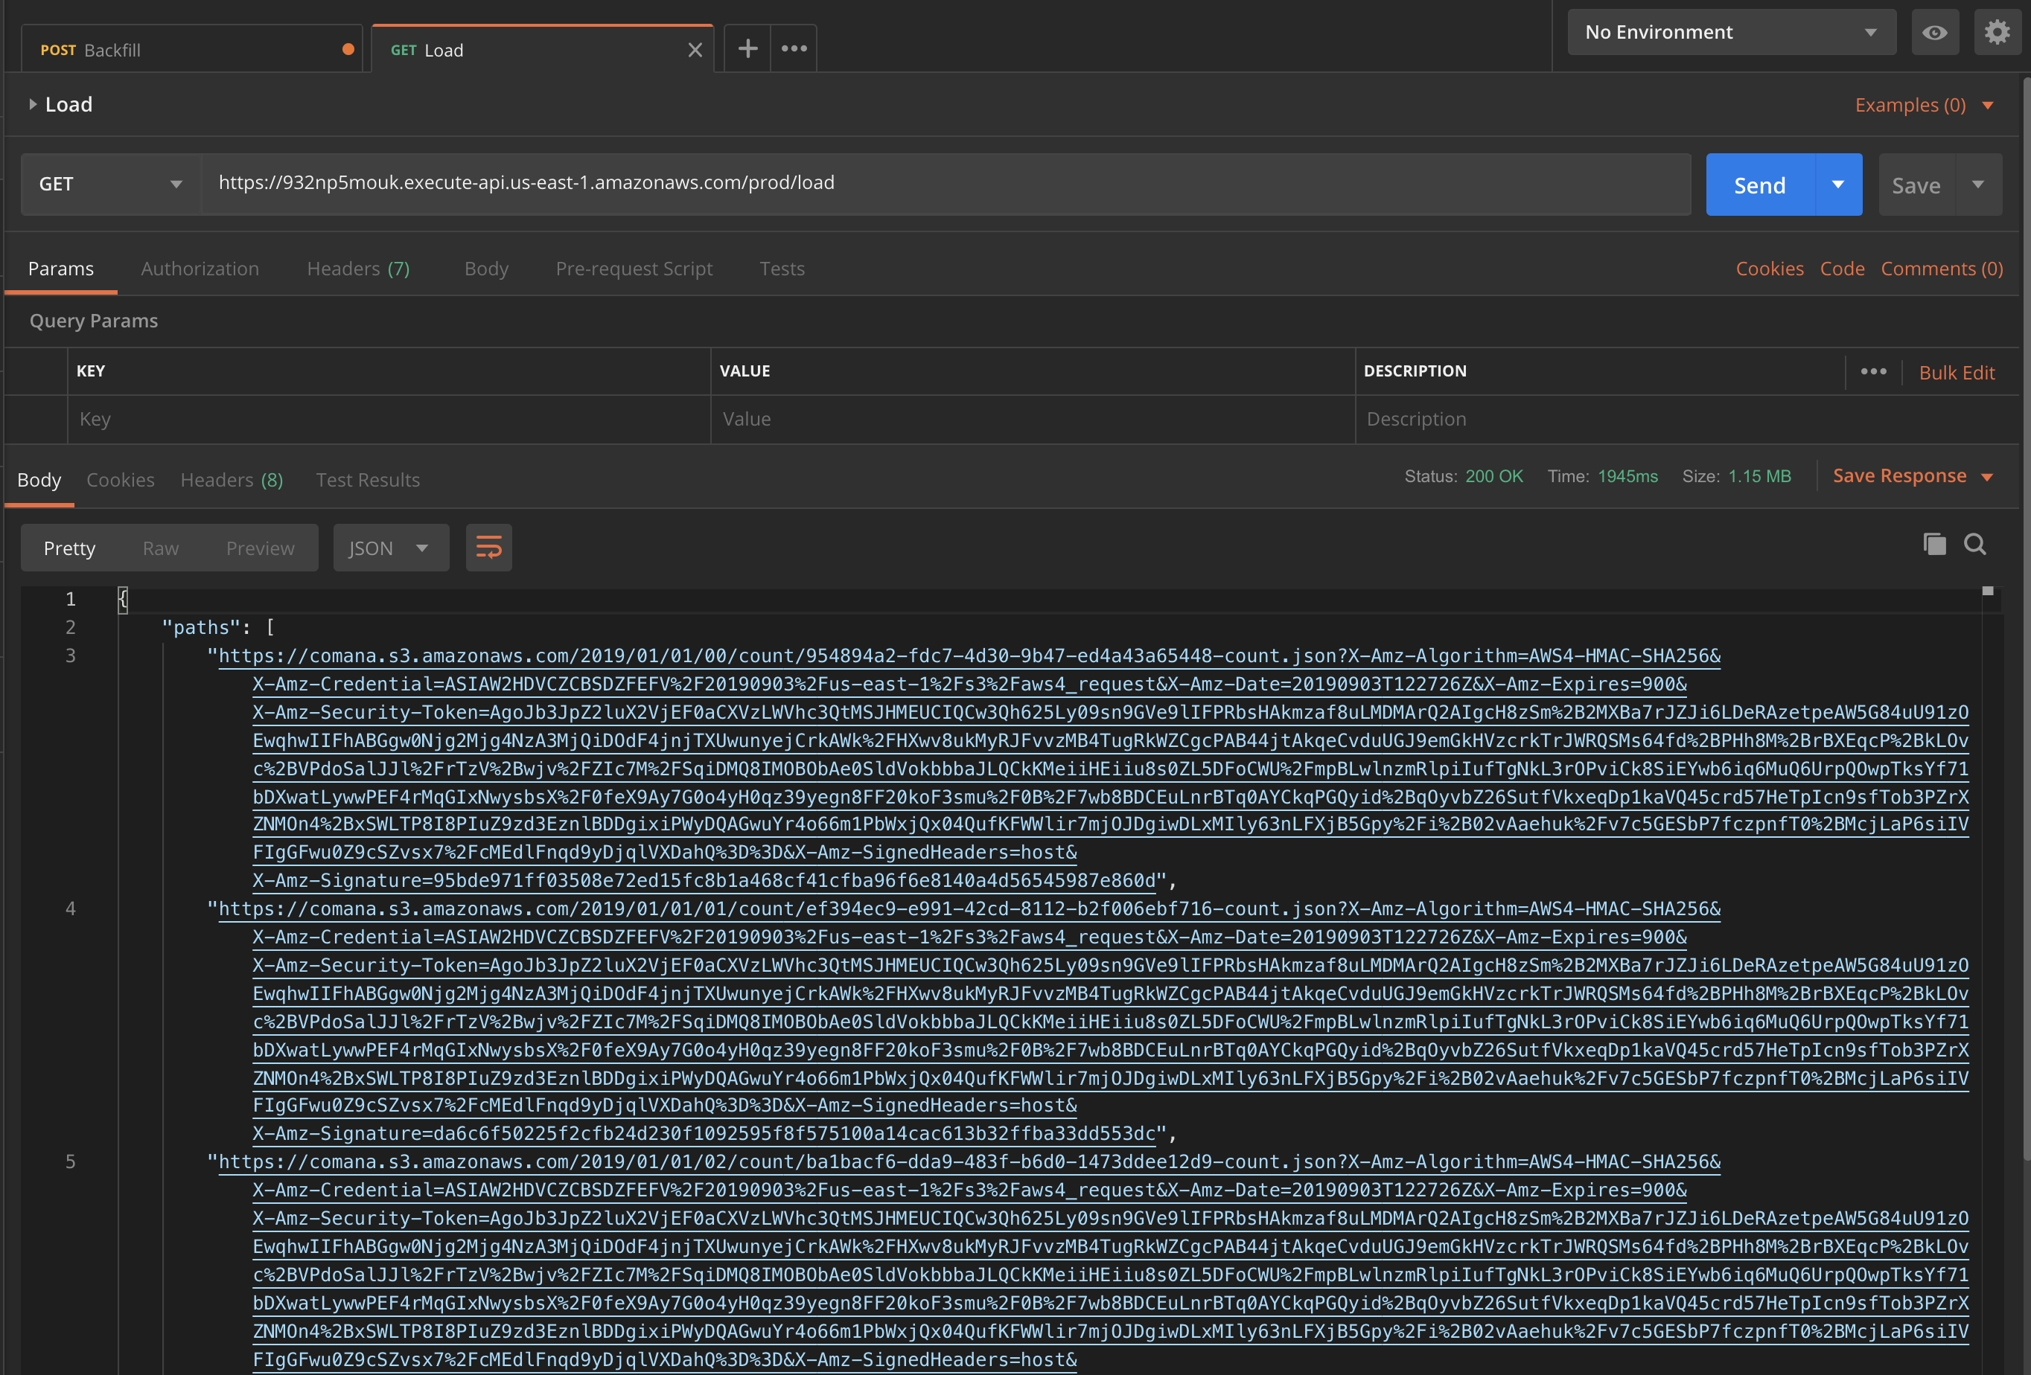Open the No Environment dropdown
Viewport: 2031px width, 1375px height.
[x=1730, y=32]
